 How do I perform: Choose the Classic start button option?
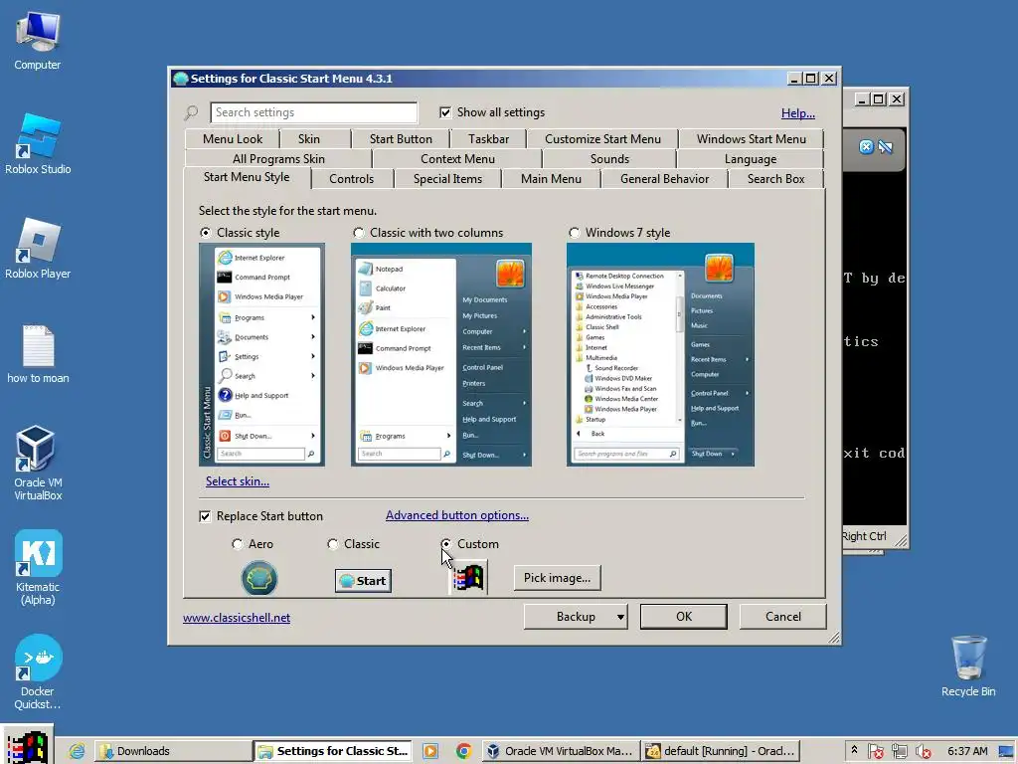pos(332,544)
